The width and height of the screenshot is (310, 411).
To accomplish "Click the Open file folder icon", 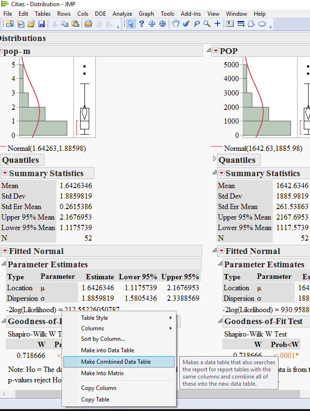I will (31, 24).
